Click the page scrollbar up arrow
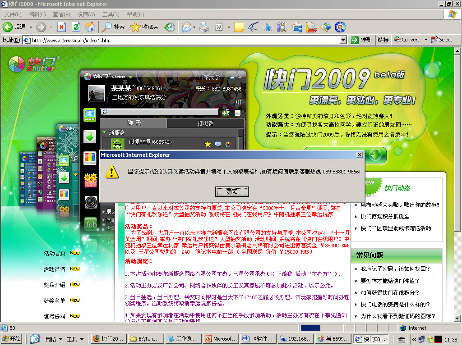 point(457,51)
